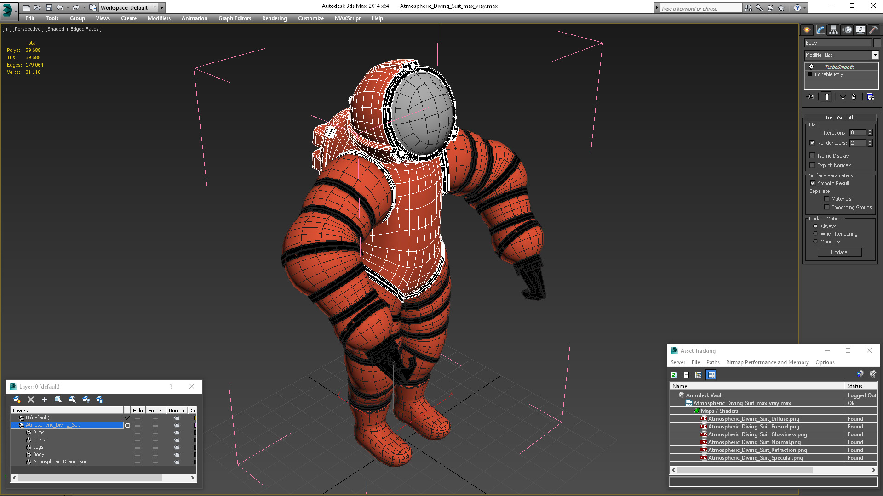Click Shaded + Edged Faces viewport label
This screenshot has width=883, height=496.
(x=73, y=29)
